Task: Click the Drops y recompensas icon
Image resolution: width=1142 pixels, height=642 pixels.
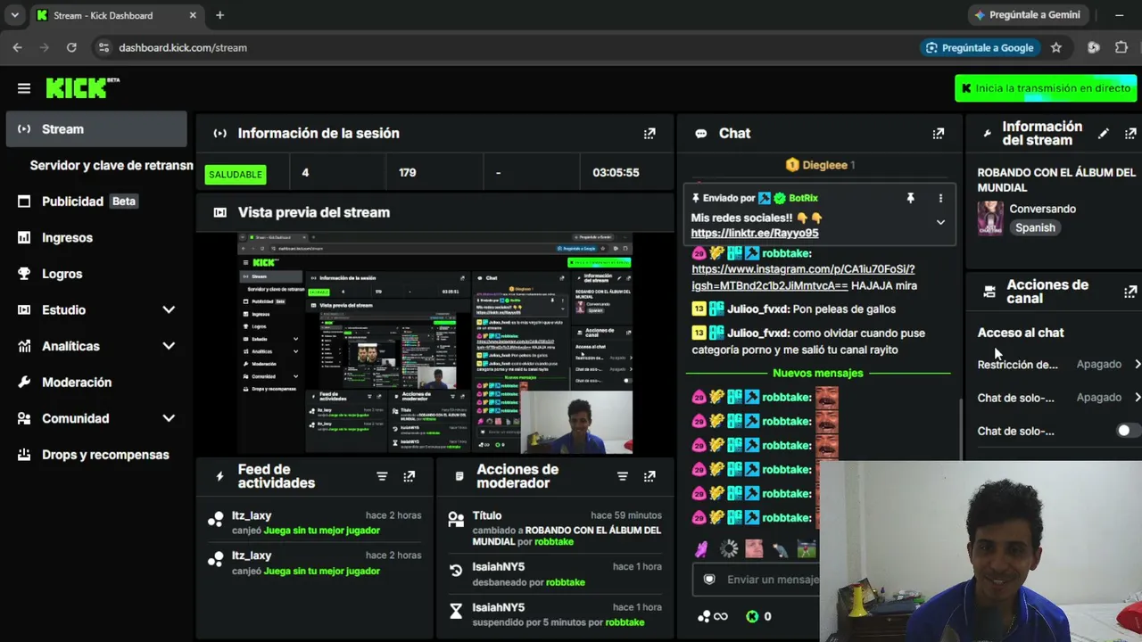Action: coord(24,455)
